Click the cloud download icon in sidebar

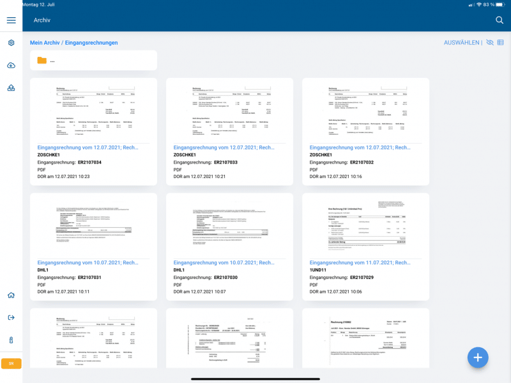pyautogui.click(x=11, y=66)
